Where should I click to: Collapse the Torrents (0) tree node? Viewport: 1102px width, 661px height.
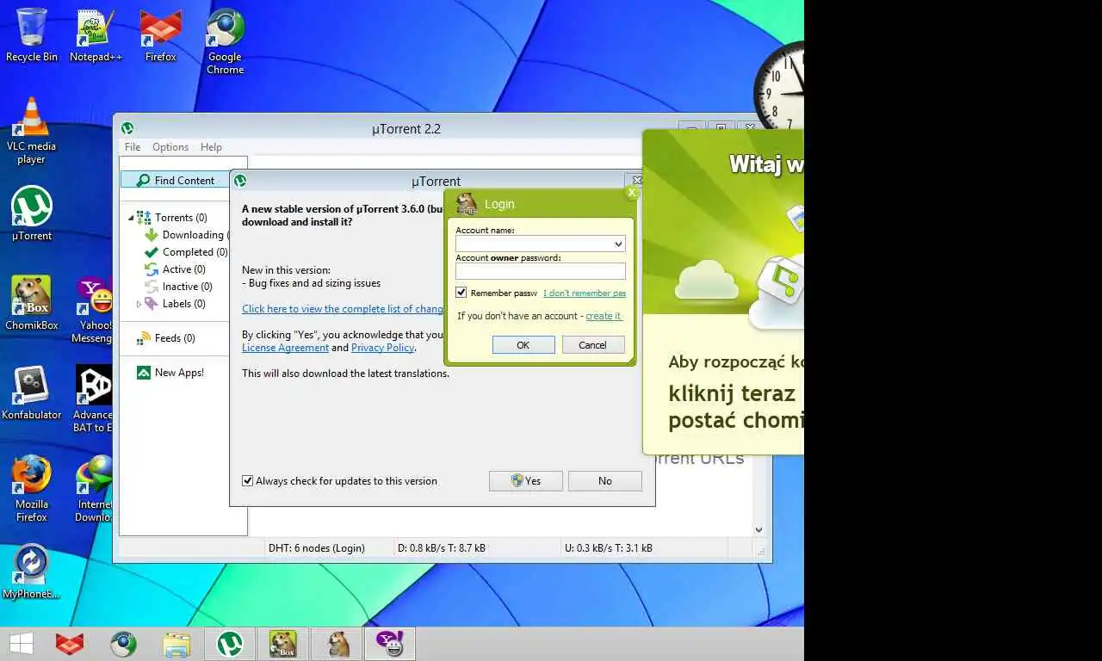click(x=132, y=218)
